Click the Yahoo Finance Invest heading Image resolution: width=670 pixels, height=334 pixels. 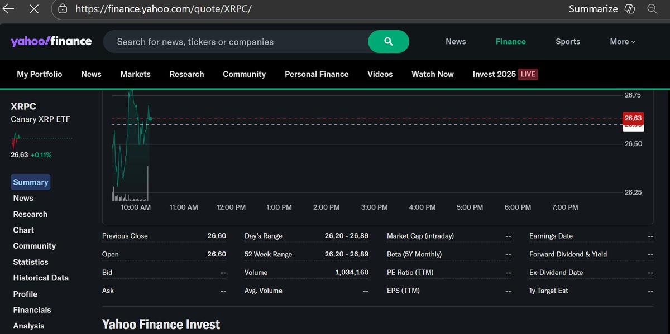pyautogui.click(x=161, y=324)
